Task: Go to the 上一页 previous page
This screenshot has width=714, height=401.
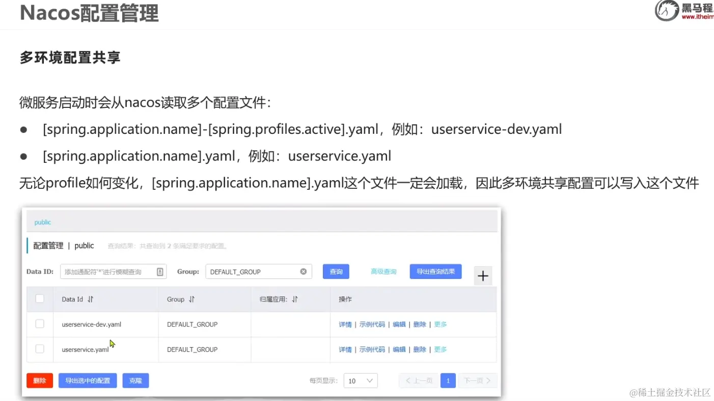Action: coord(419,381)
